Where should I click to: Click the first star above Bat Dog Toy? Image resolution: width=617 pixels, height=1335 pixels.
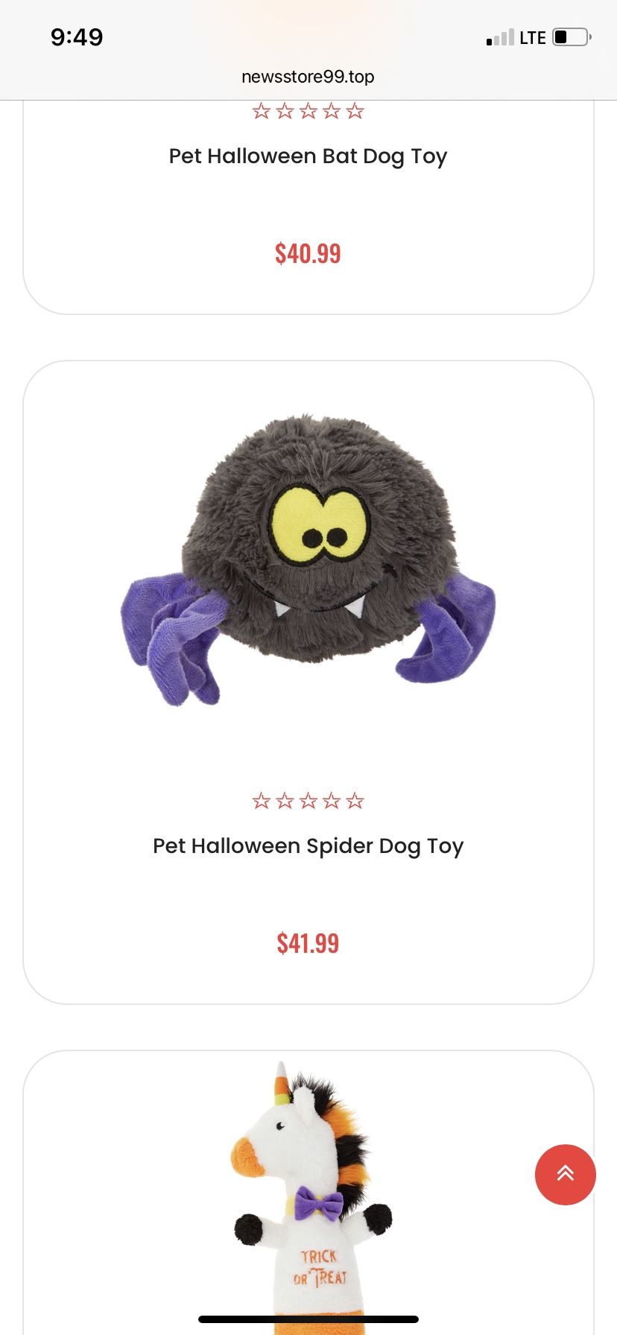(262, 111)
